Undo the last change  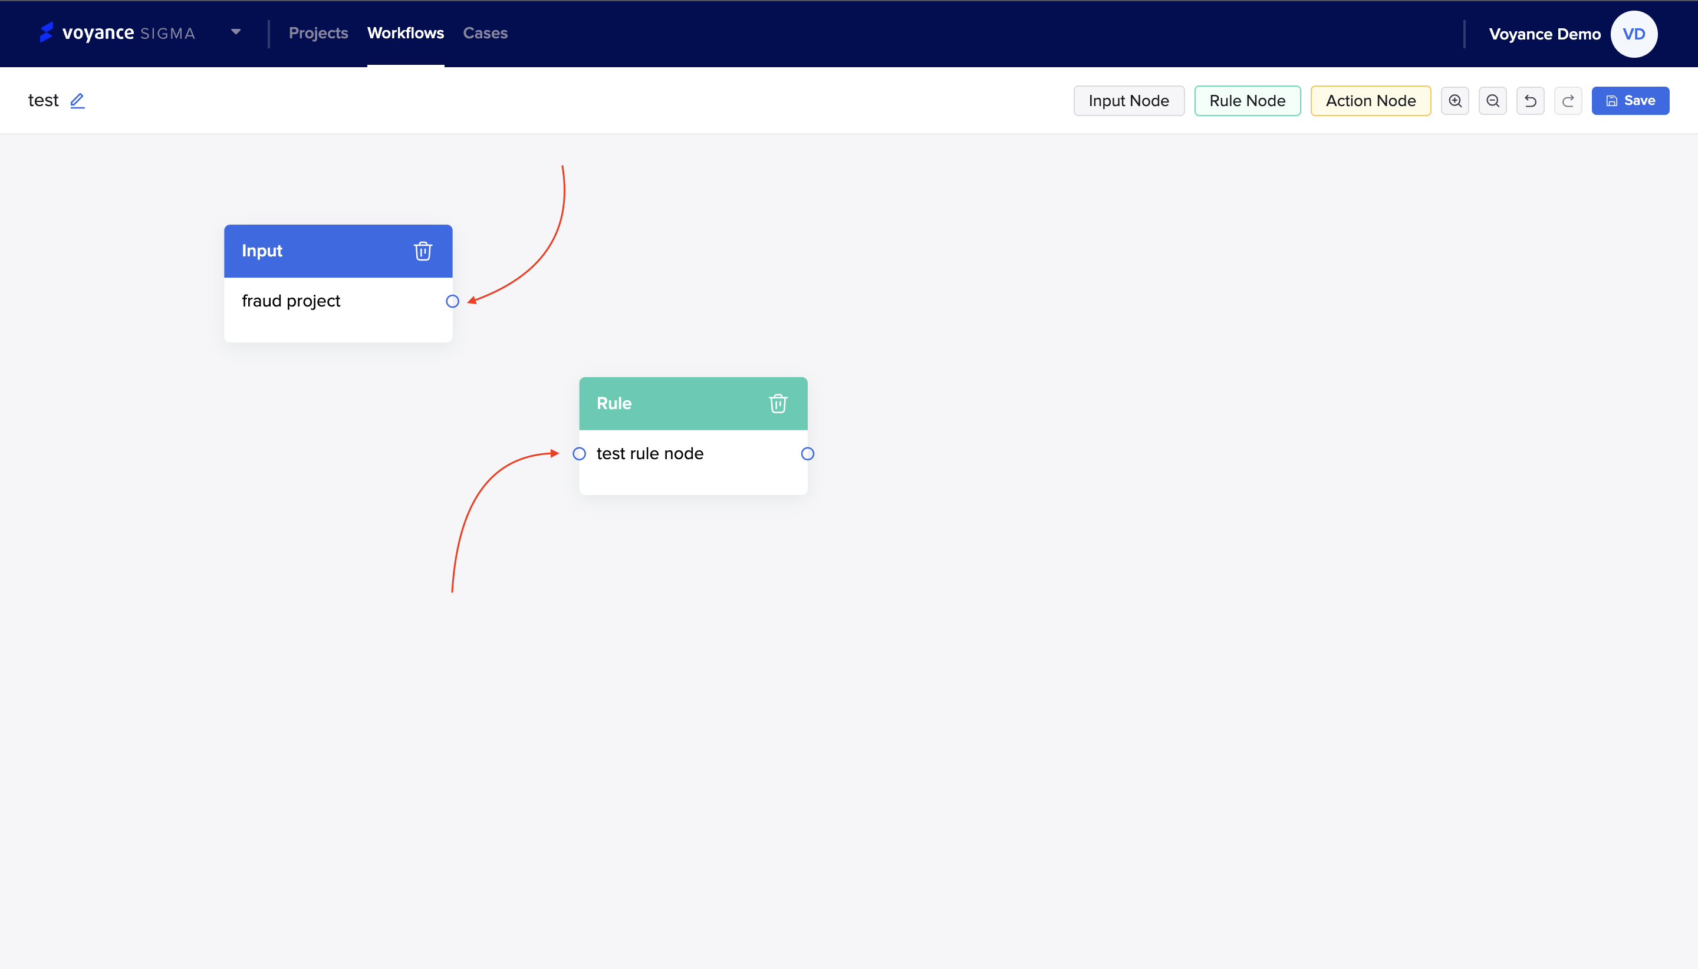coord(1530,100)
